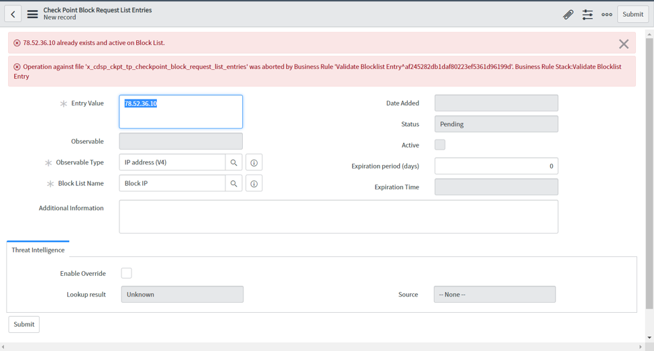Click into the Entry Value field
This screenshot has height=351, width=654.
pos(180,111)
